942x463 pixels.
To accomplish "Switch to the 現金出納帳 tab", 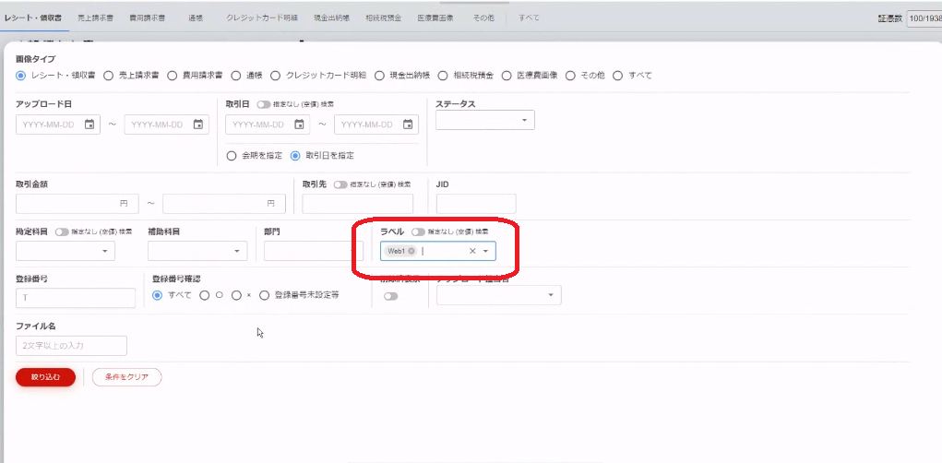I will [331, 18].
